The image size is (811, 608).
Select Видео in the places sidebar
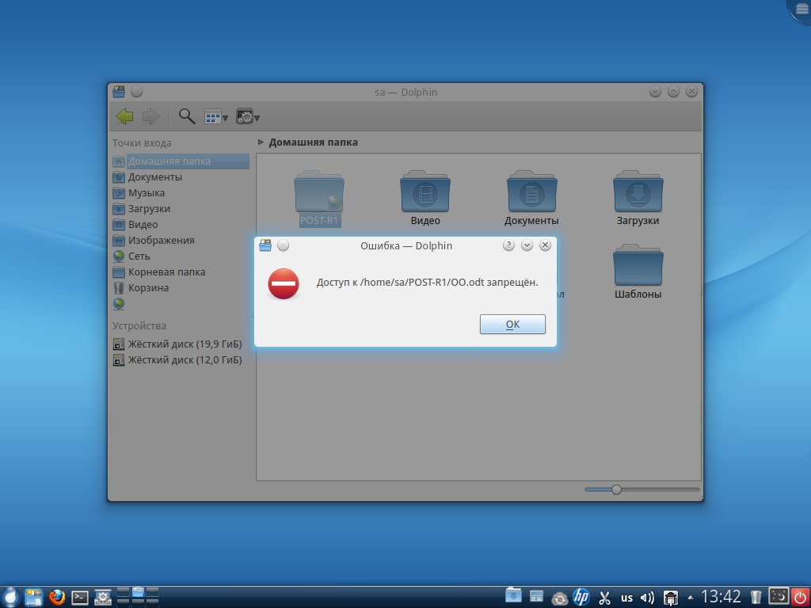coord(181,224)
